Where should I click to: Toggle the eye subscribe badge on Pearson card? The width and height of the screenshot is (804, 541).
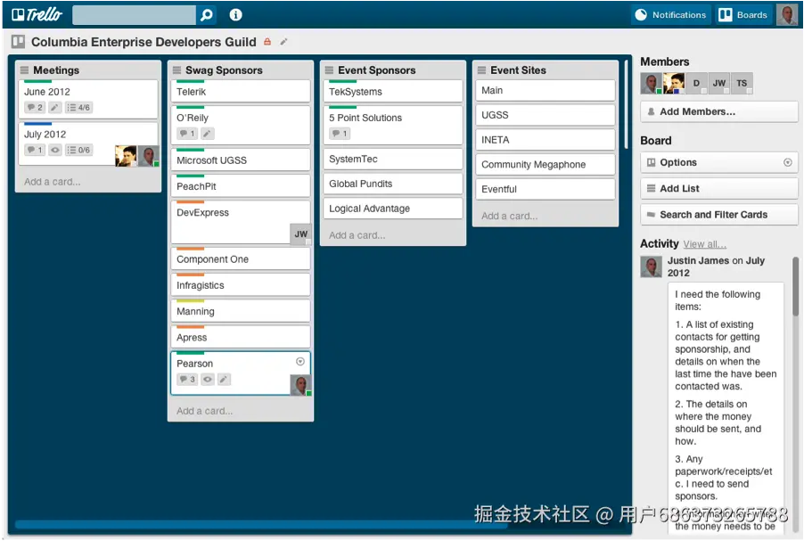click(207, 379)
